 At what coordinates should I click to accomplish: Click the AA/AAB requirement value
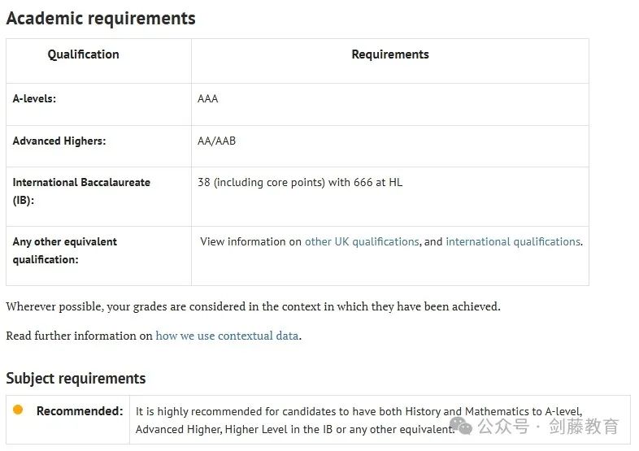tap(216, 141)
